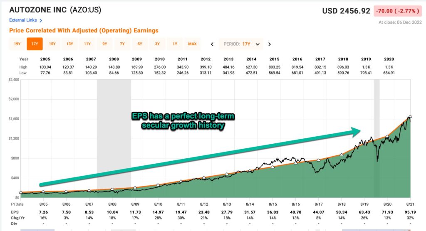
Task: Click the 2020 low value 684.91
Action: pyautogui.click(x=389, y=73)
